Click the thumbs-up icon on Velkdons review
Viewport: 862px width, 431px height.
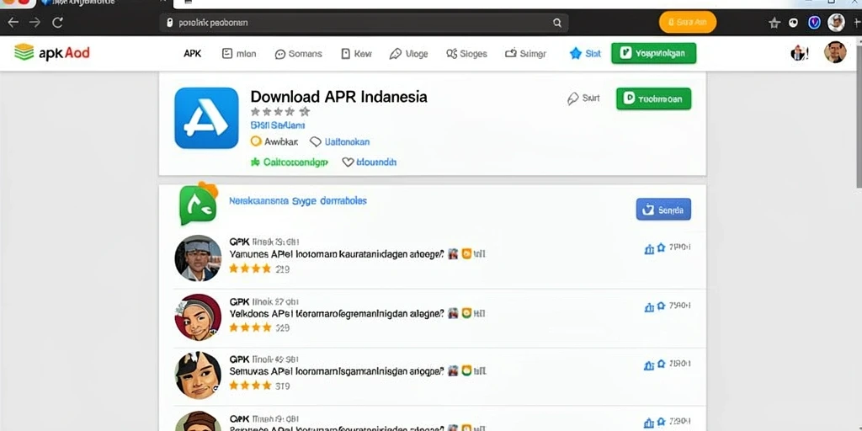649,307
